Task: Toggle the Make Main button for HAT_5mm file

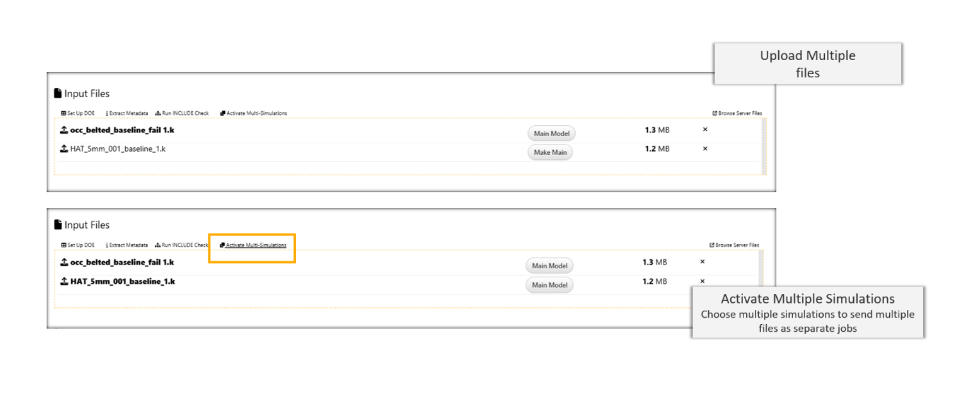Action: pos(550,153)
